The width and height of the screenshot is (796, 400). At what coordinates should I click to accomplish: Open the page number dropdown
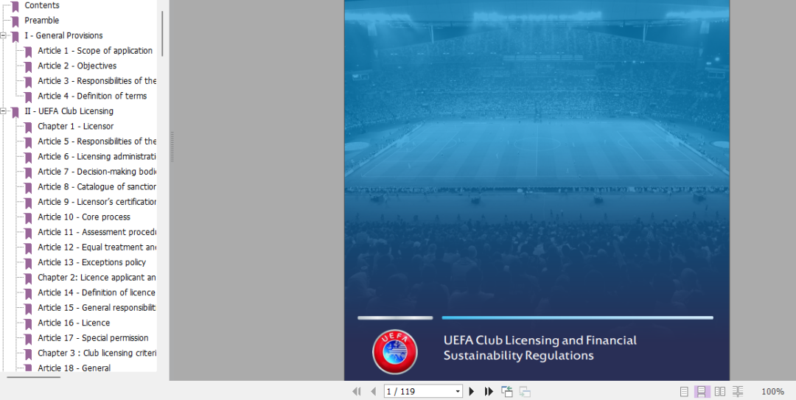tap(458, 392)
